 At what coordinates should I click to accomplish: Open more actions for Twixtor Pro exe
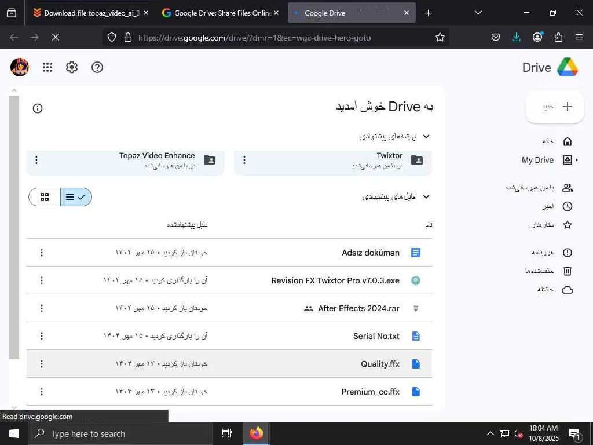pos(42,280)
